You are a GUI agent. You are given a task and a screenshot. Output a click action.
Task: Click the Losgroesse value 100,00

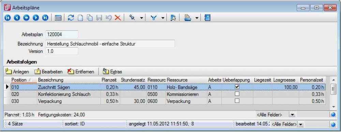(x=285, y=87)
